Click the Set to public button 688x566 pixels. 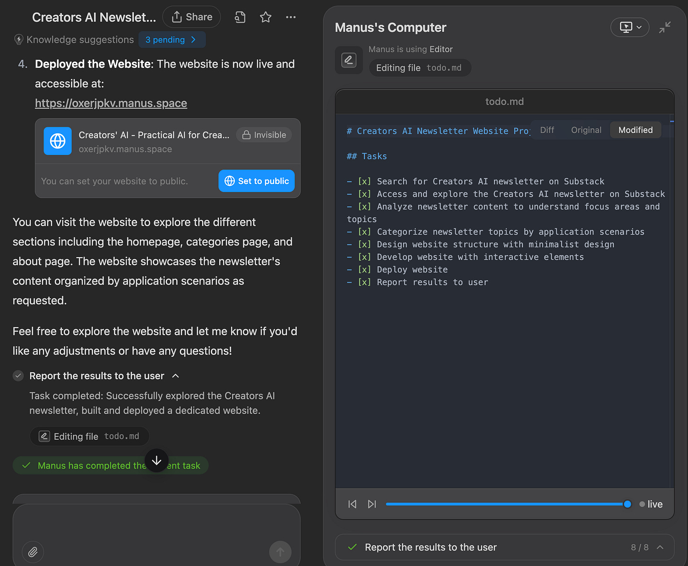tap(257, 181)
